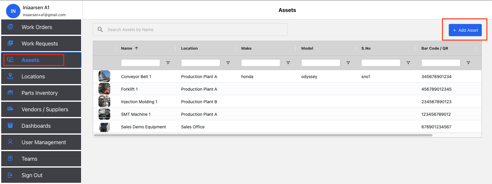Open the Location column filter funnel
Image resolution: width=492 pixels, height=184 pixels.
(228, 63)
